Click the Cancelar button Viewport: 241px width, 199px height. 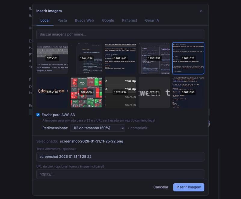[x=161, y=187]
